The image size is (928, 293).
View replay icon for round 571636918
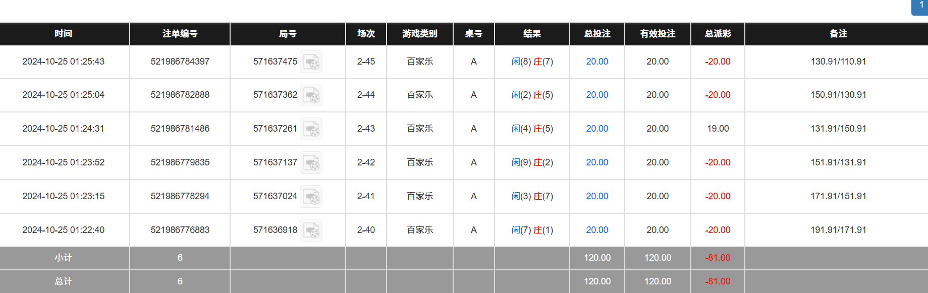tap(311, 230)
